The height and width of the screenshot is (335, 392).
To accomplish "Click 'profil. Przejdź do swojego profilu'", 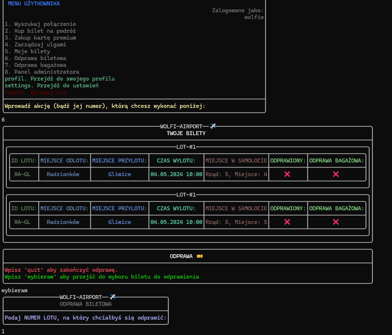I will click(x=60, y=79).
